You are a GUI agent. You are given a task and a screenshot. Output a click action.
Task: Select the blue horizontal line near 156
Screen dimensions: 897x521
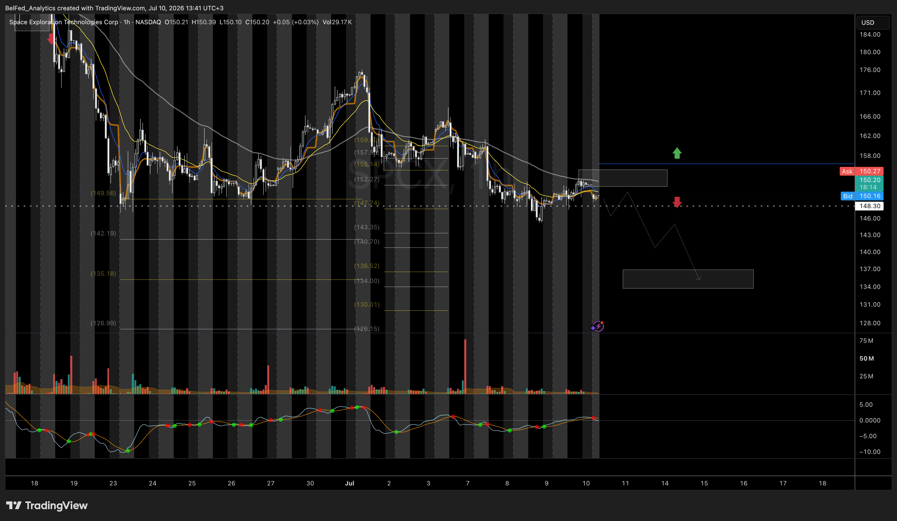tap(726, 164)
